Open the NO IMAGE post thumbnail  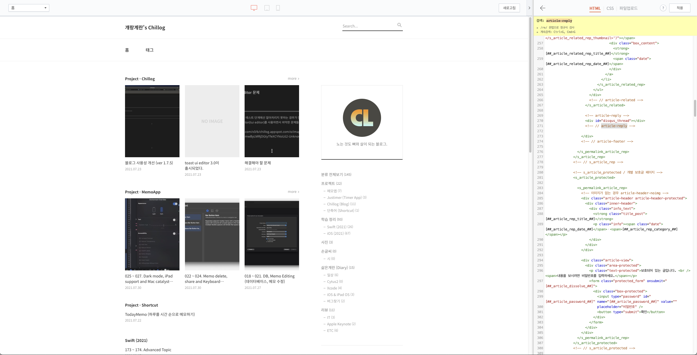[212, 121]
